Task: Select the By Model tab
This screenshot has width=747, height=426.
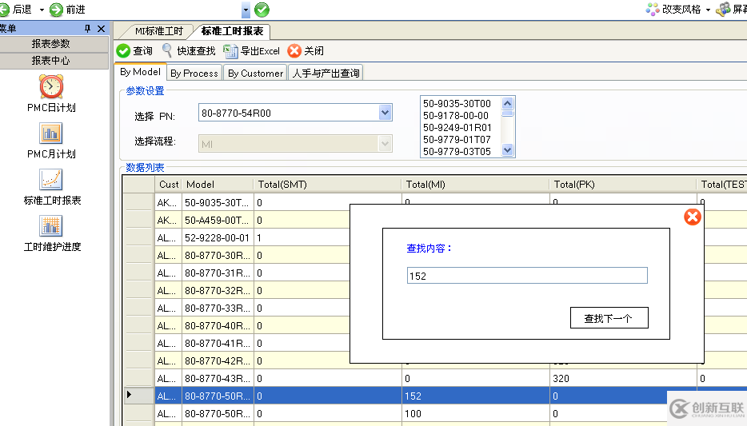Action: pos(140,72)
